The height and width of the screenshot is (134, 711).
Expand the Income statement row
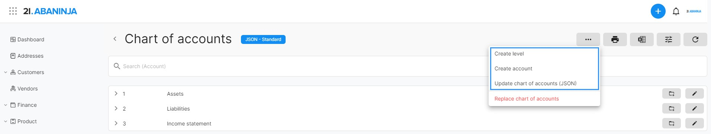click(116, 123)
